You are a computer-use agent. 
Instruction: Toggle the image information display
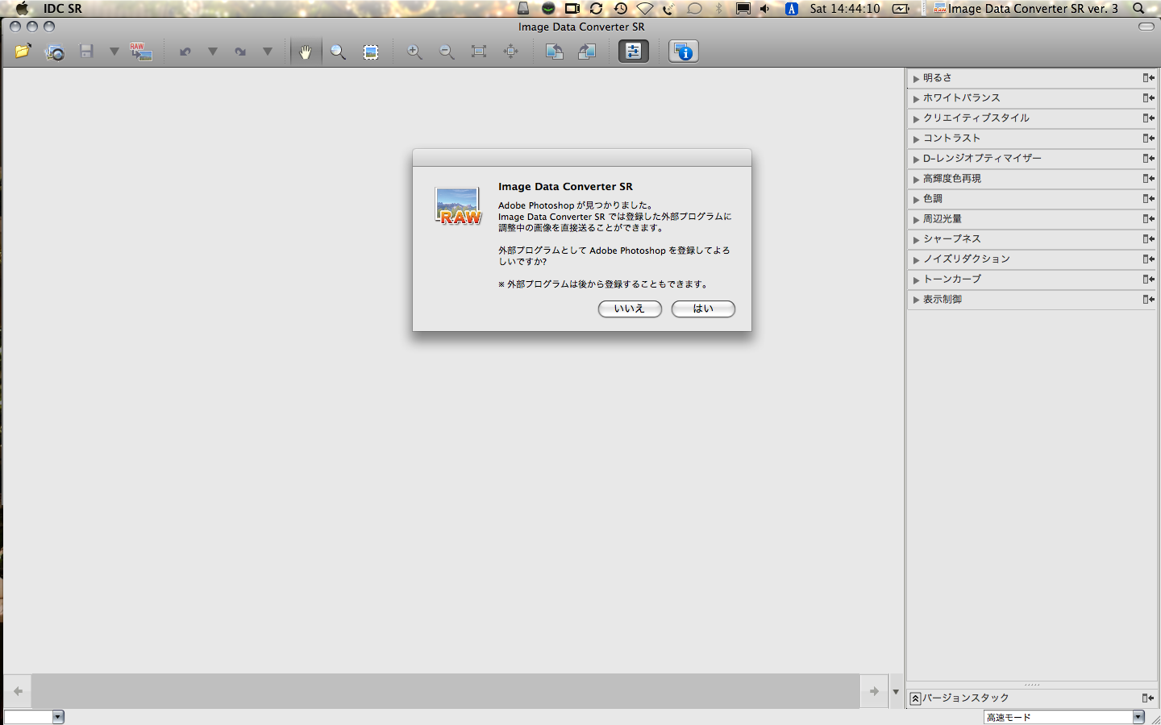(684, 52)
